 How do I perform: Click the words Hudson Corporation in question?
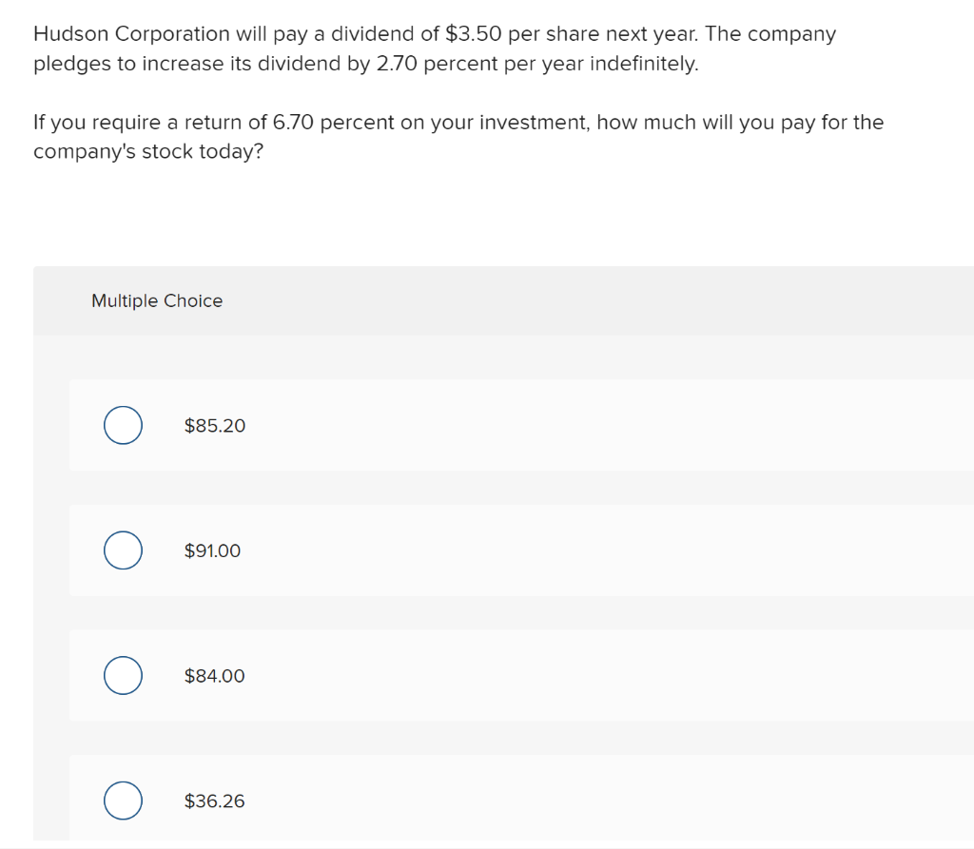coord(131,33)
